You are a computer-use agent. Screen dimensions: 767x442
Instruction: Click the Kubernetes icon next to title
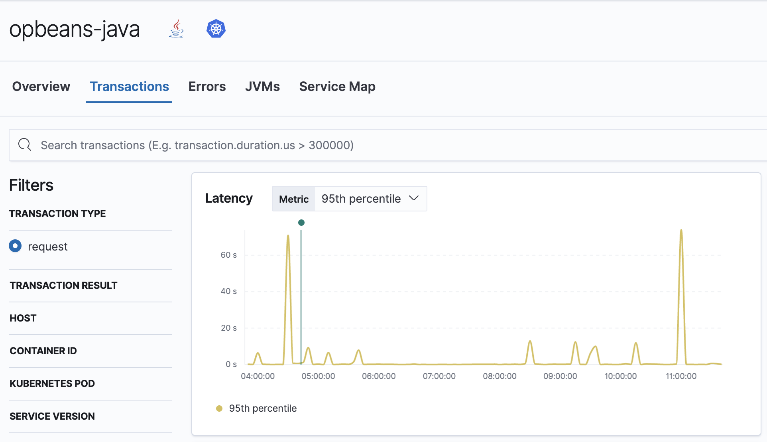coord(216,29)
